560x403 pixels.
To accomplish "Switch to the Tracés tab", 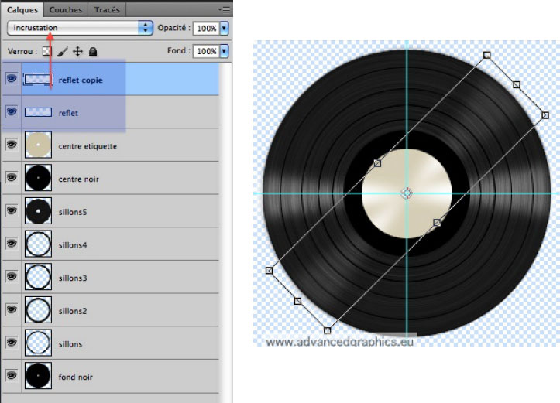I will [106, 10].
